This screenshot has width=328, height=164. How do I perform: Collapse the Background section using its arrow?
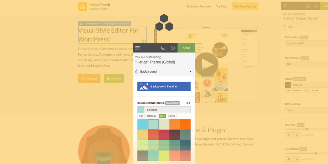[191, 72]
